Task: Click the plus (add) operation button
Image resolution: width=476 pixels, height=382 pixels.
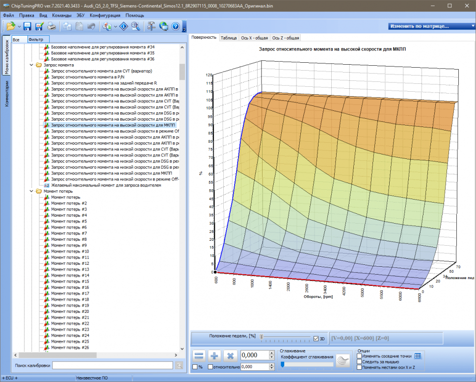Action: click(x=214, y=356)
